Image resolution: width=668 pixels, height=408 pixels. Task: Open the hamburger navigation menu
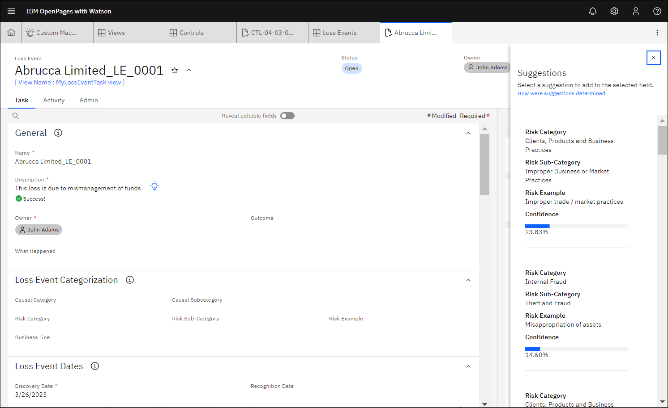pos(11,11)
